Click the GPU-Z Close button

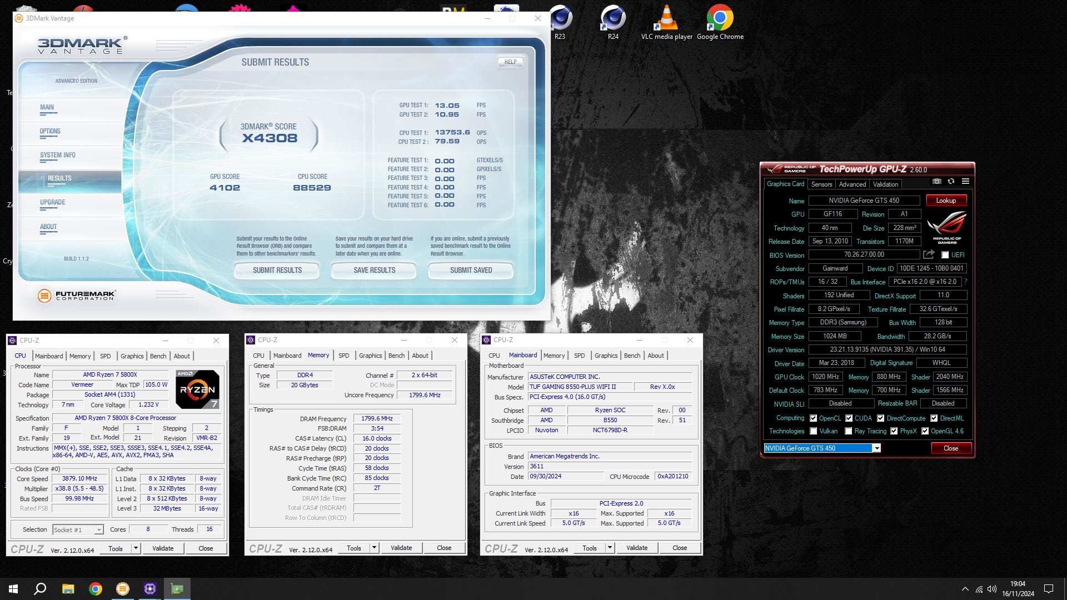pyautogui.click(x=950, y=448)
